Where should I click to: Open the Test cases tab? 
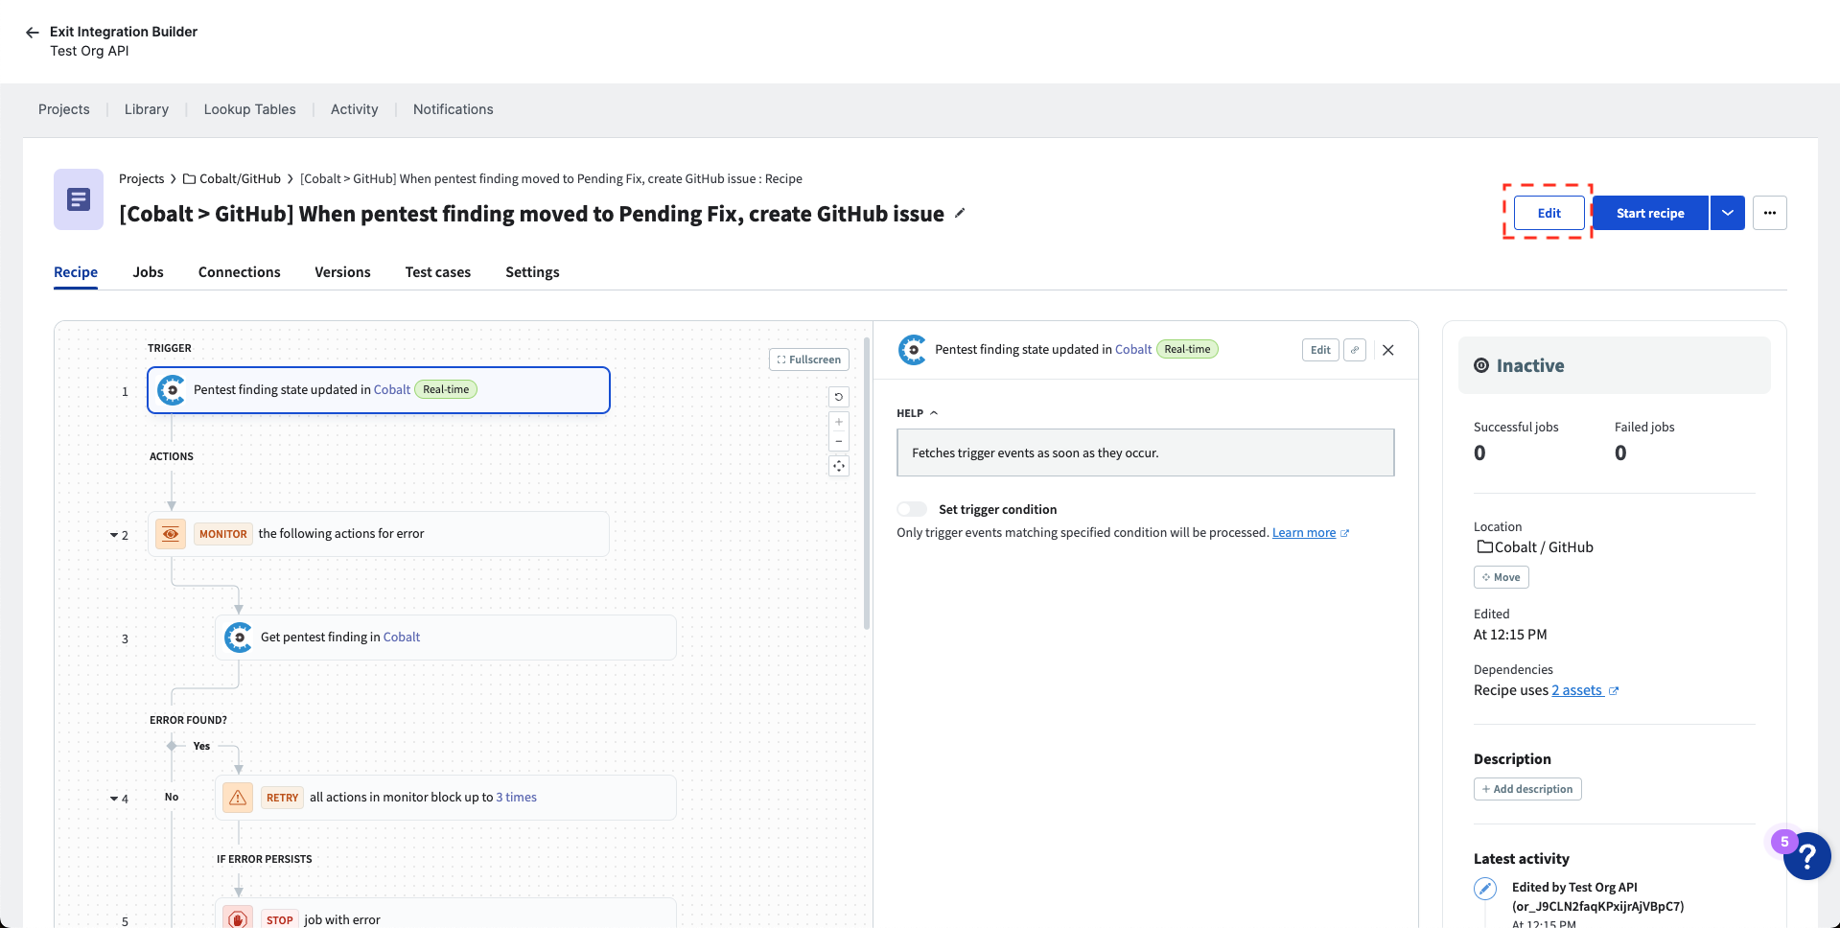(437, 272)
